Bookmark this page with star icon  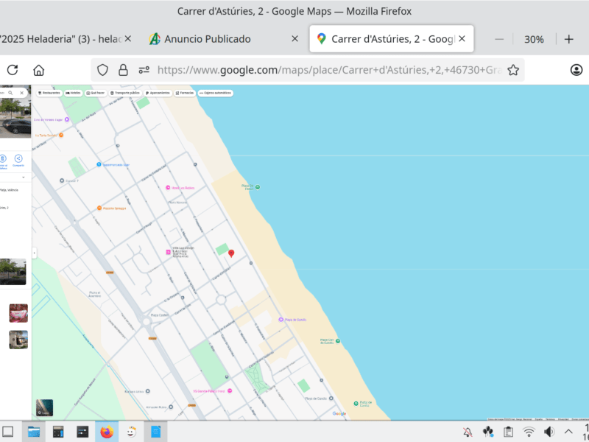point(513,70)
